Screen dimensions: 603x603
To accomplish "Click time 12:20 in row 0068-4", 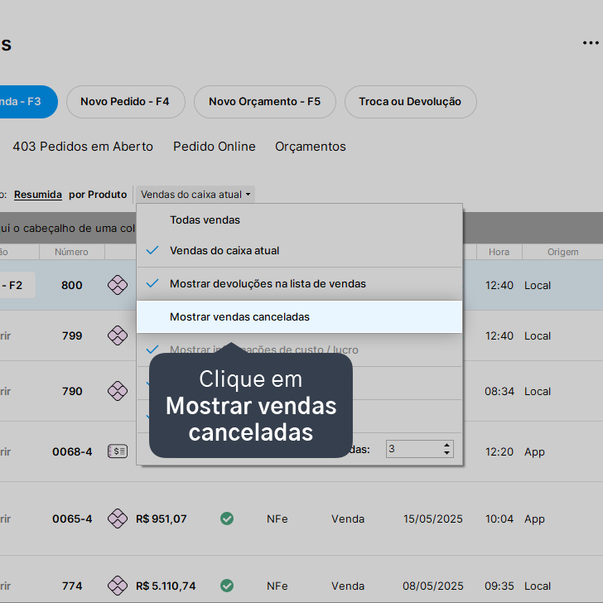I will click(x=499, y=451).
